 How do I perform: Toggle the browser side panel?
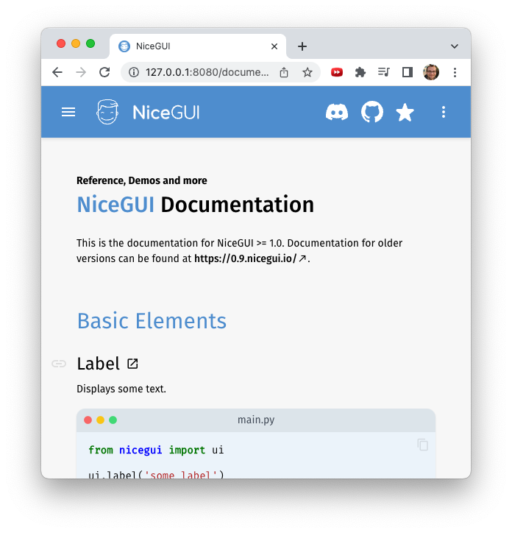[x=408, y=72]
